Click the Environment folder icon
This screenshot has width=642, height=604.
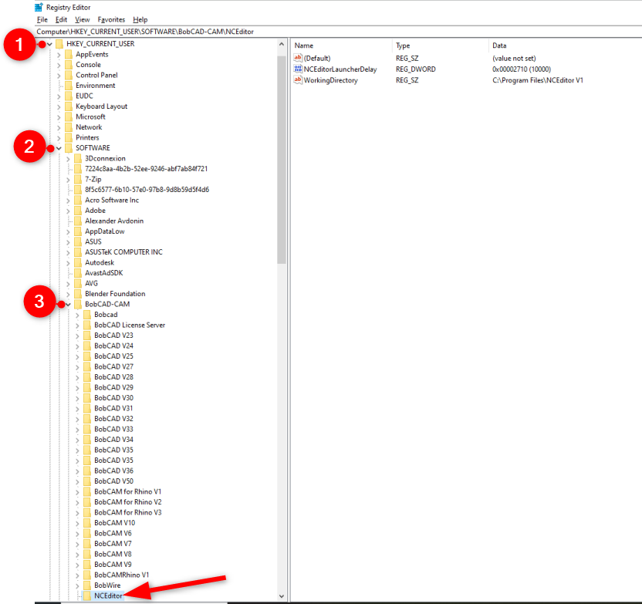[x=69, y=86]
